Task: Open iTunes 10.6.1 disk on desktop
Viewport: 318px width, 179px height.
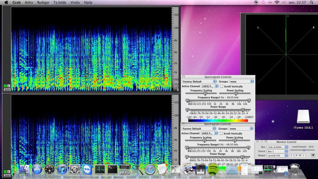Action: [303, 119]
